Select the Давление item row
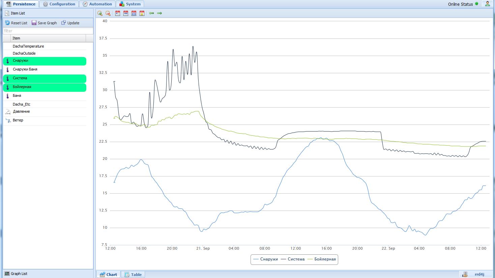 click(x=45, y=112)
